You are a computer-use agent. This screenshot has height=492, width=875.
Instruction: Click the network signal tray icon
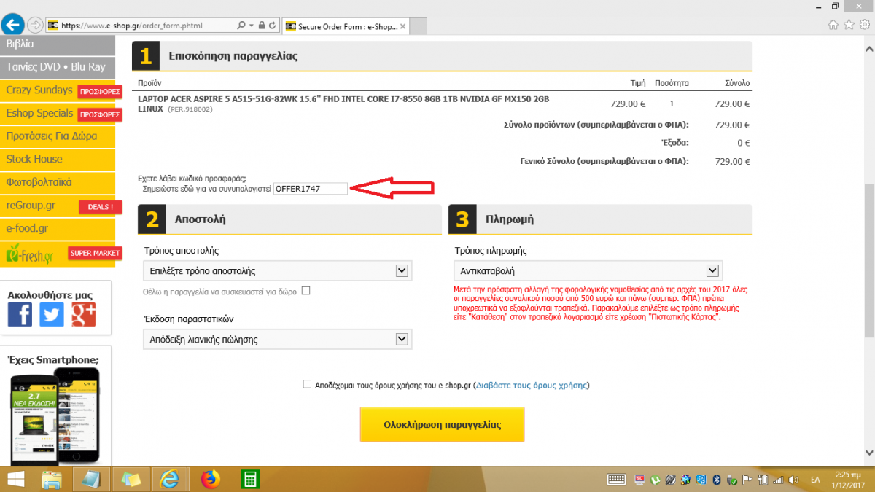tap(778, 479)
